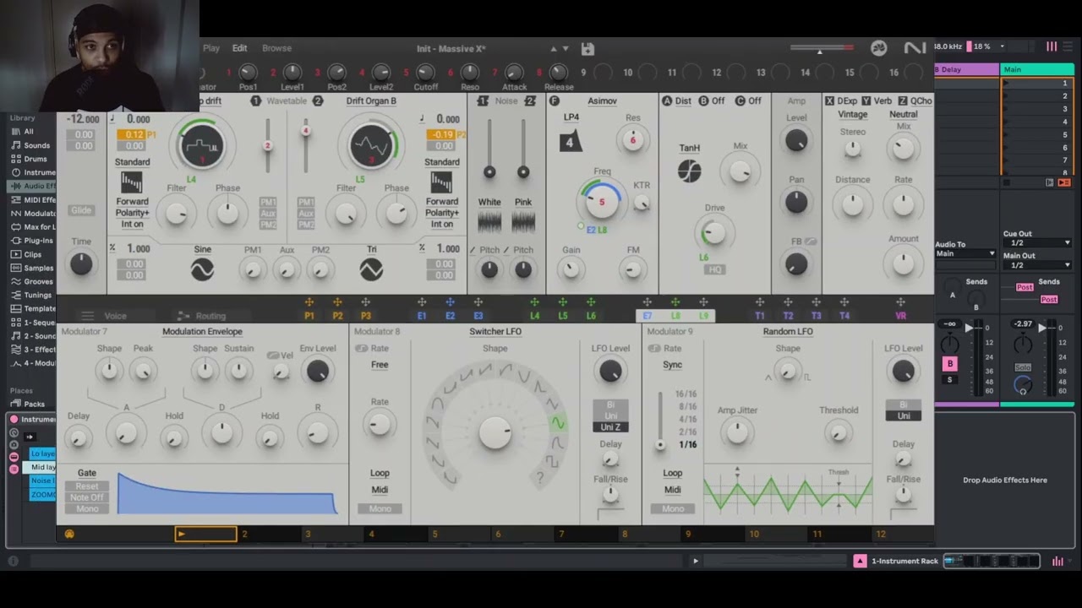Click Ableton Drums category icon

14,159
